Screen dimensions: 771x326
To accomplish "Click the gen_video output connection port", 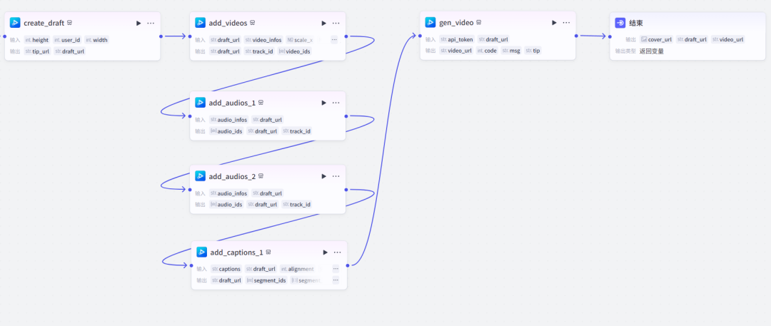I will (576, 36).
